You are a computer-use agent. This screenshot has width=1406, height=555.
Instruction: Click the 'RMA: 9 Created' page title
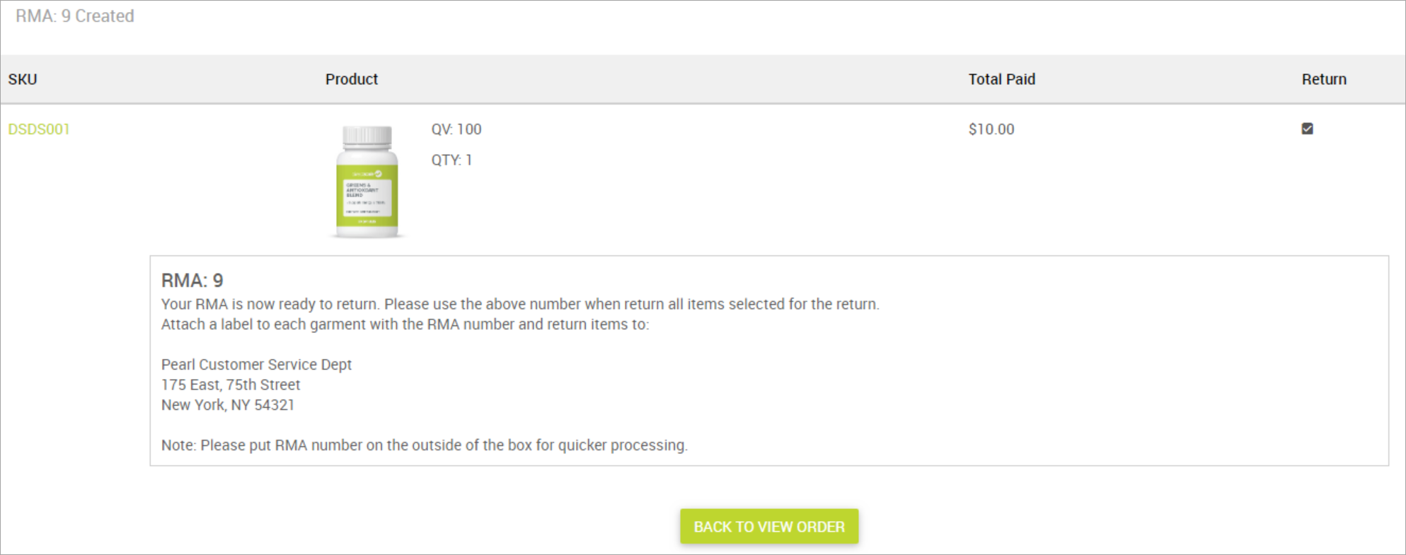coord(75,16)
